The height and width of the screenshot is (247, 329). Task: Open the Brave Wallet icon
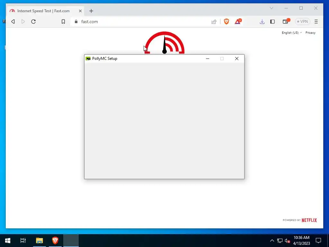[x=286, y=21]
